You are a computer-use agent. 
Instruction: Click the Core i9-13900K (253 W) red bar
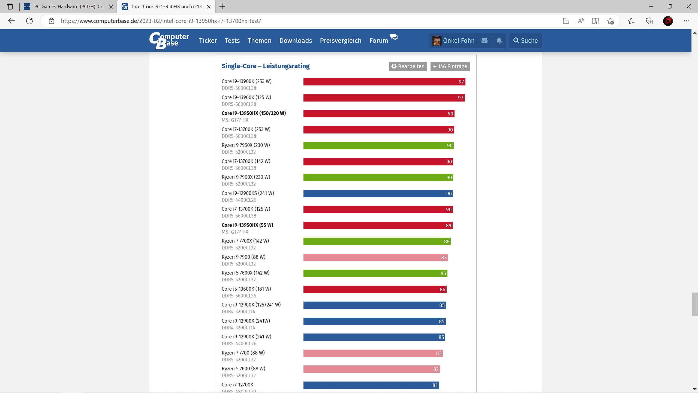tap(384, 82)
